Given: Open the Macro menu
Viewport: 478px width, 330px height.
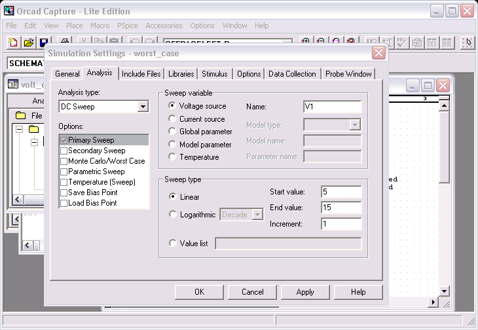Looking at the screenshot, I should point(100,26).
